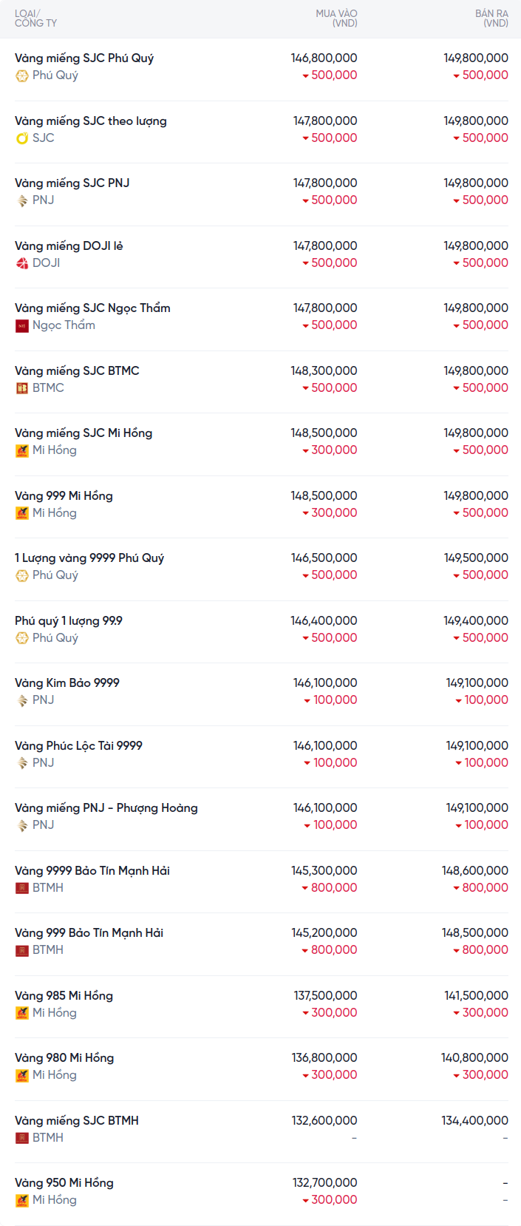Open Vàng miếng SJC theo lượng row title
The height and width of the screenshot is (1226, 521).
pyautogui.click(x=91, y=121)
